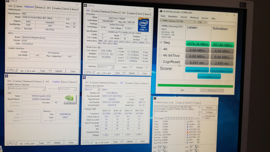Click the CPU-Z icon in the CPU window title bar
The width and height of the screenshot is (270, 152).
[85, 5]
